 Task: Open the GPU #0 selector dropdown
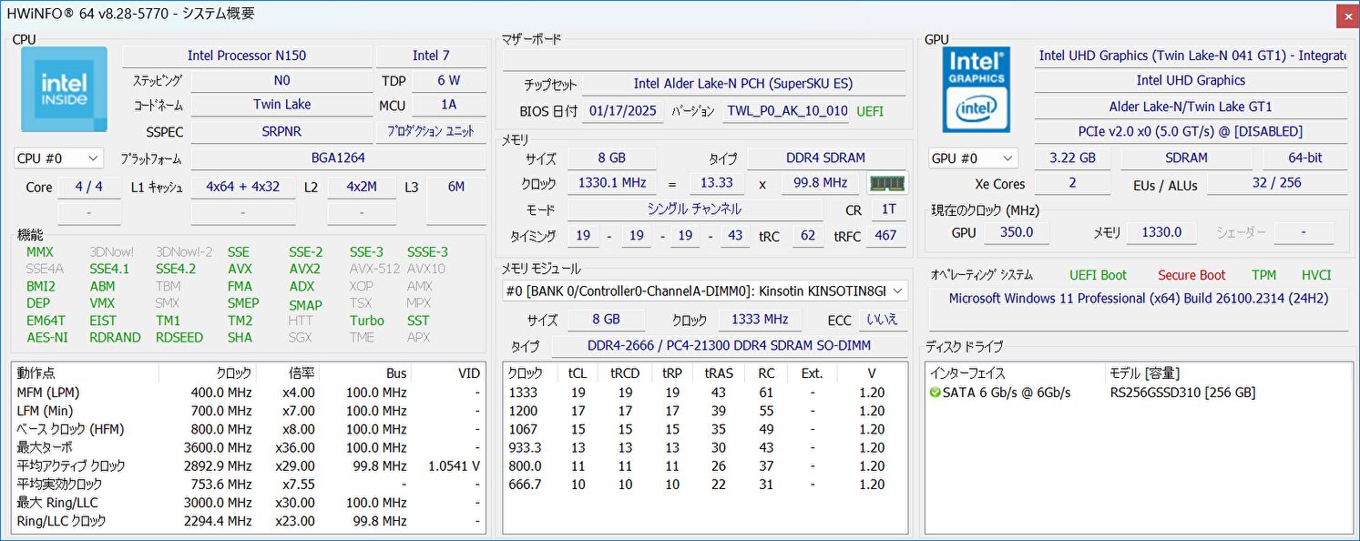tap(973, 158)
